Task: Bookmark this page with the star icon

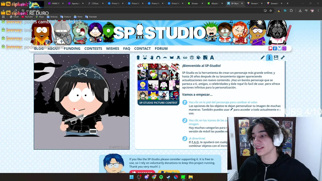Action: (271, 11)
